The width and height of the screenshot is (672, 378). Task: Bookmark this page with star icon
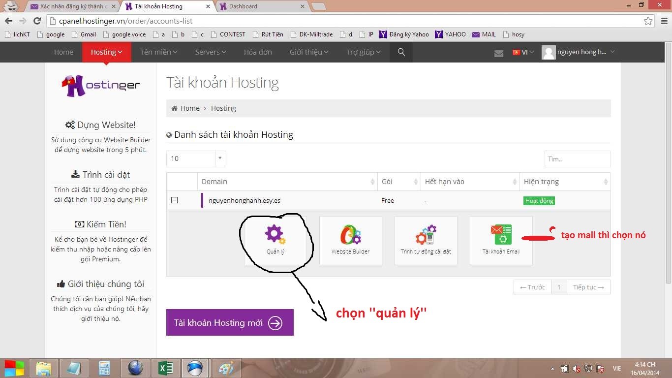[648, 21]
